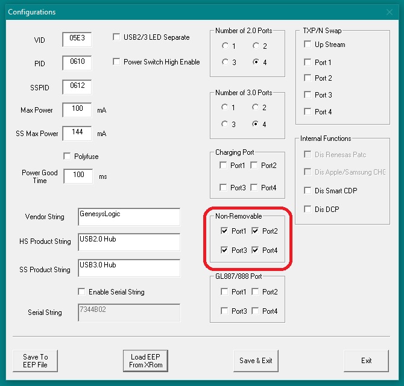The width and height of the screenshot is (404, 386).
Task: Focus the Vendor String text box
Action: (x=129, y=217)
